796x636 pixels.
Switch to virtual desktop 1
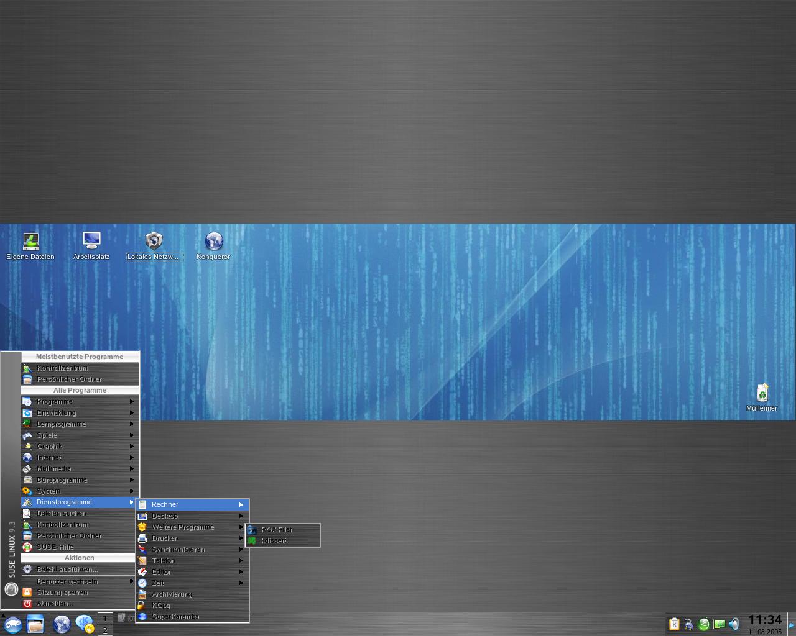tap(105, 619)
